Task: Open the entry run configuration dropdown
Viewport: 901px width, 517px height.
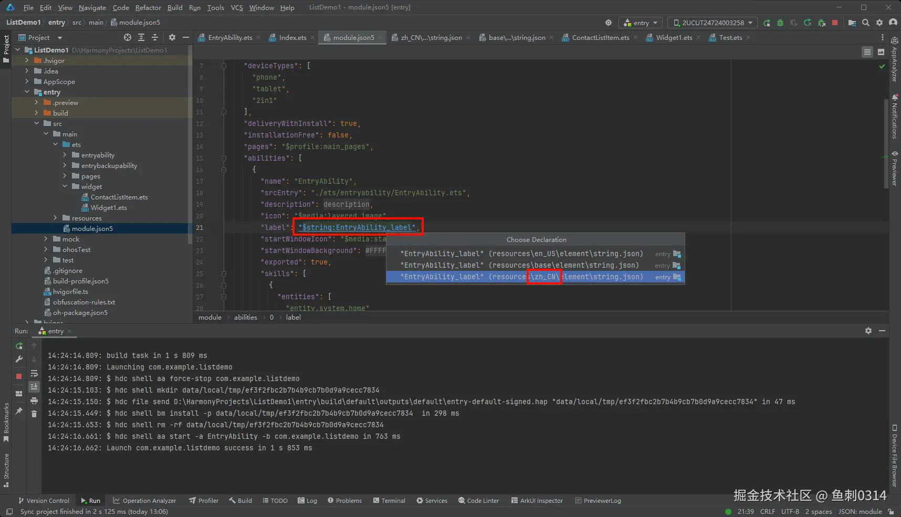Action: [641, 23]
